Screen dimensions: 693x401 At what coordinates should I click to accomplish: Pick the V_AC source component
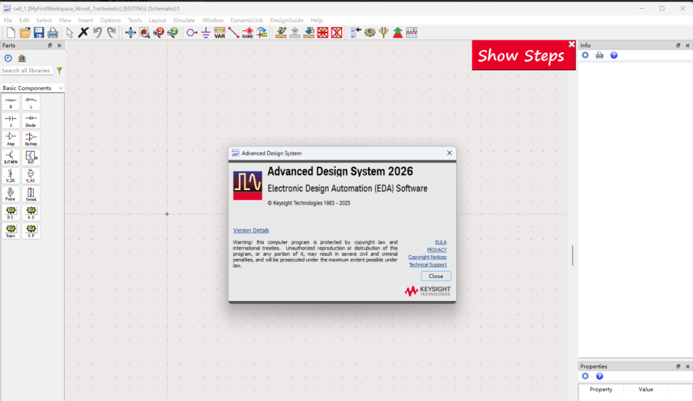[x=30, y=176]
